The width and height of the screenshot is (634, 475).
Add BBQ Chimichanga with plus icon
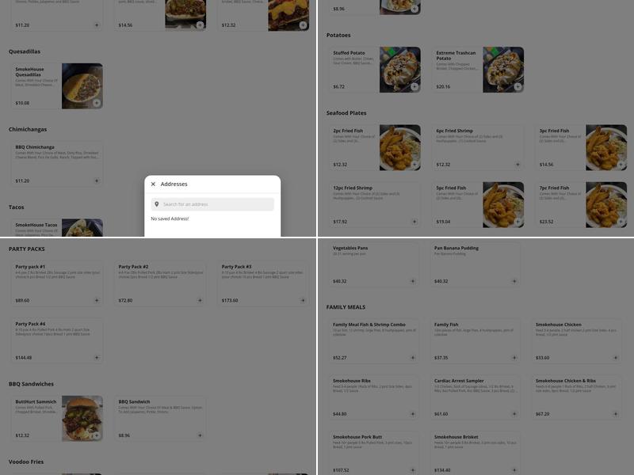coord(97,181)
